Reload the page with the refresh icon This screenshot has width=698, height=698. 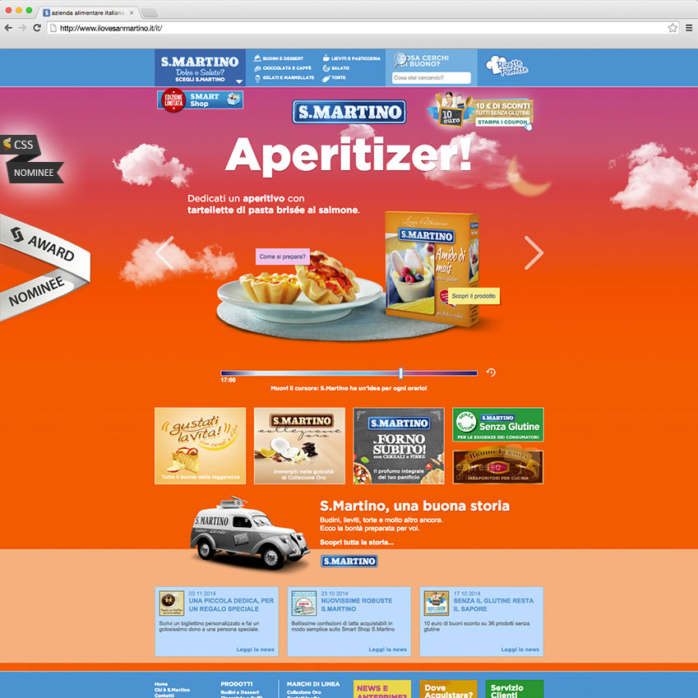pos(37,28)
